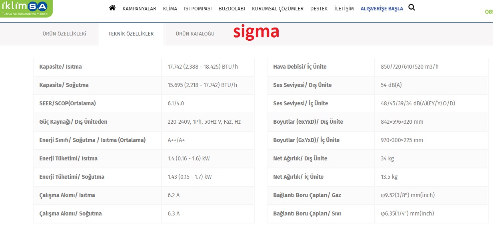Open the ÜRÜN KATALOĞU tab
The image size is (493, 243).
(195, 34)
